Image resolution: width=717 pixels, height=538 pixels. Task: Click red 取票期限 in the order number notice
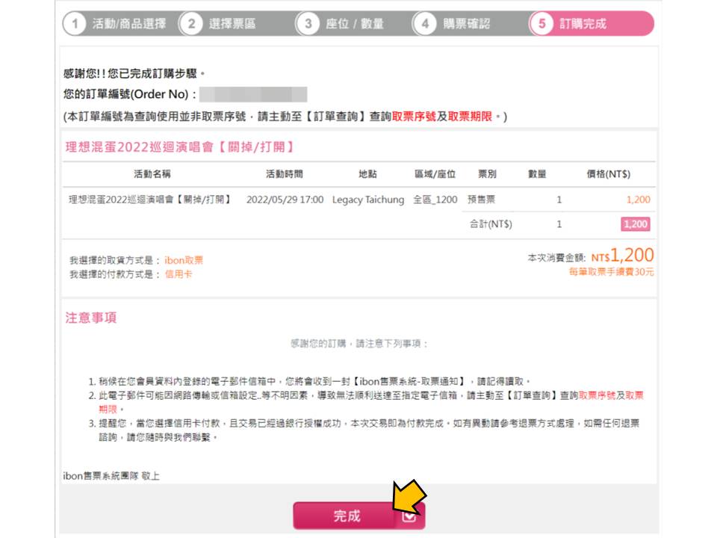tap(470, 117)
